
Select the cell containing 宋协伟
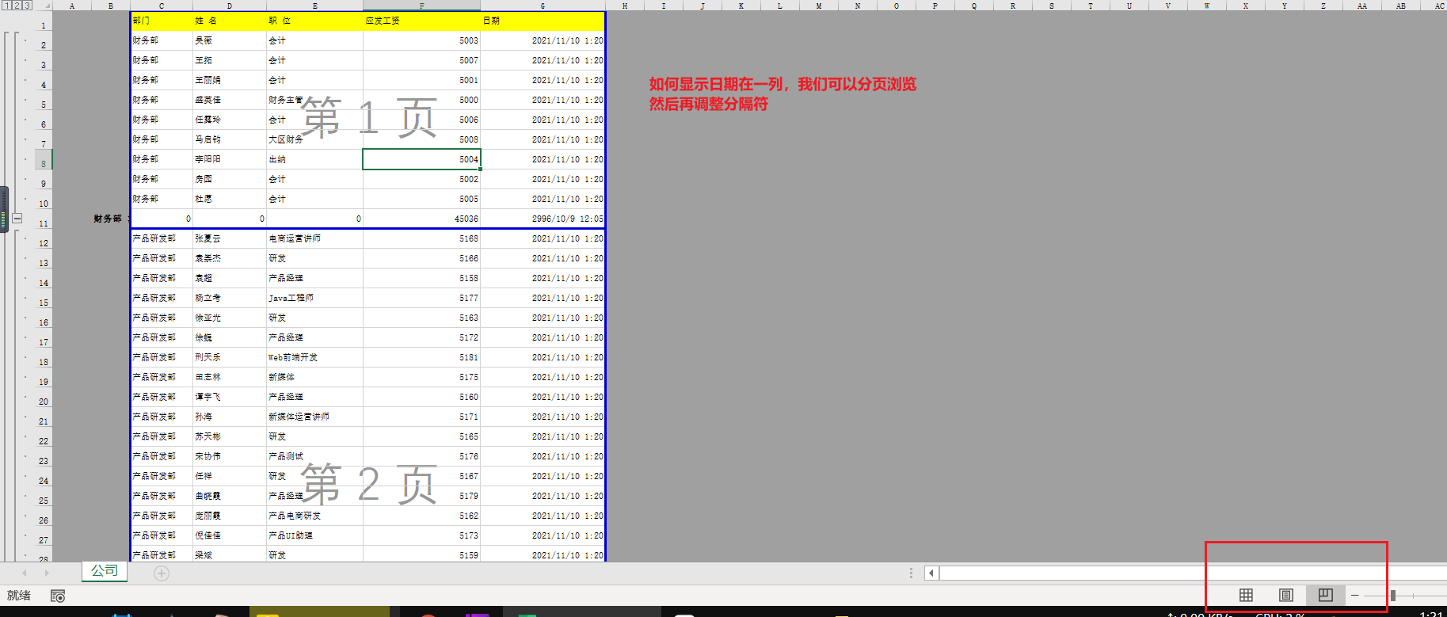230,456
